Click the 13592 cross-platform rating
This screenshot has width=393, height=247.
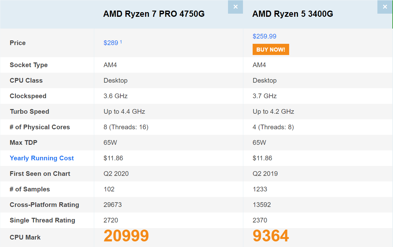point(262,205)
